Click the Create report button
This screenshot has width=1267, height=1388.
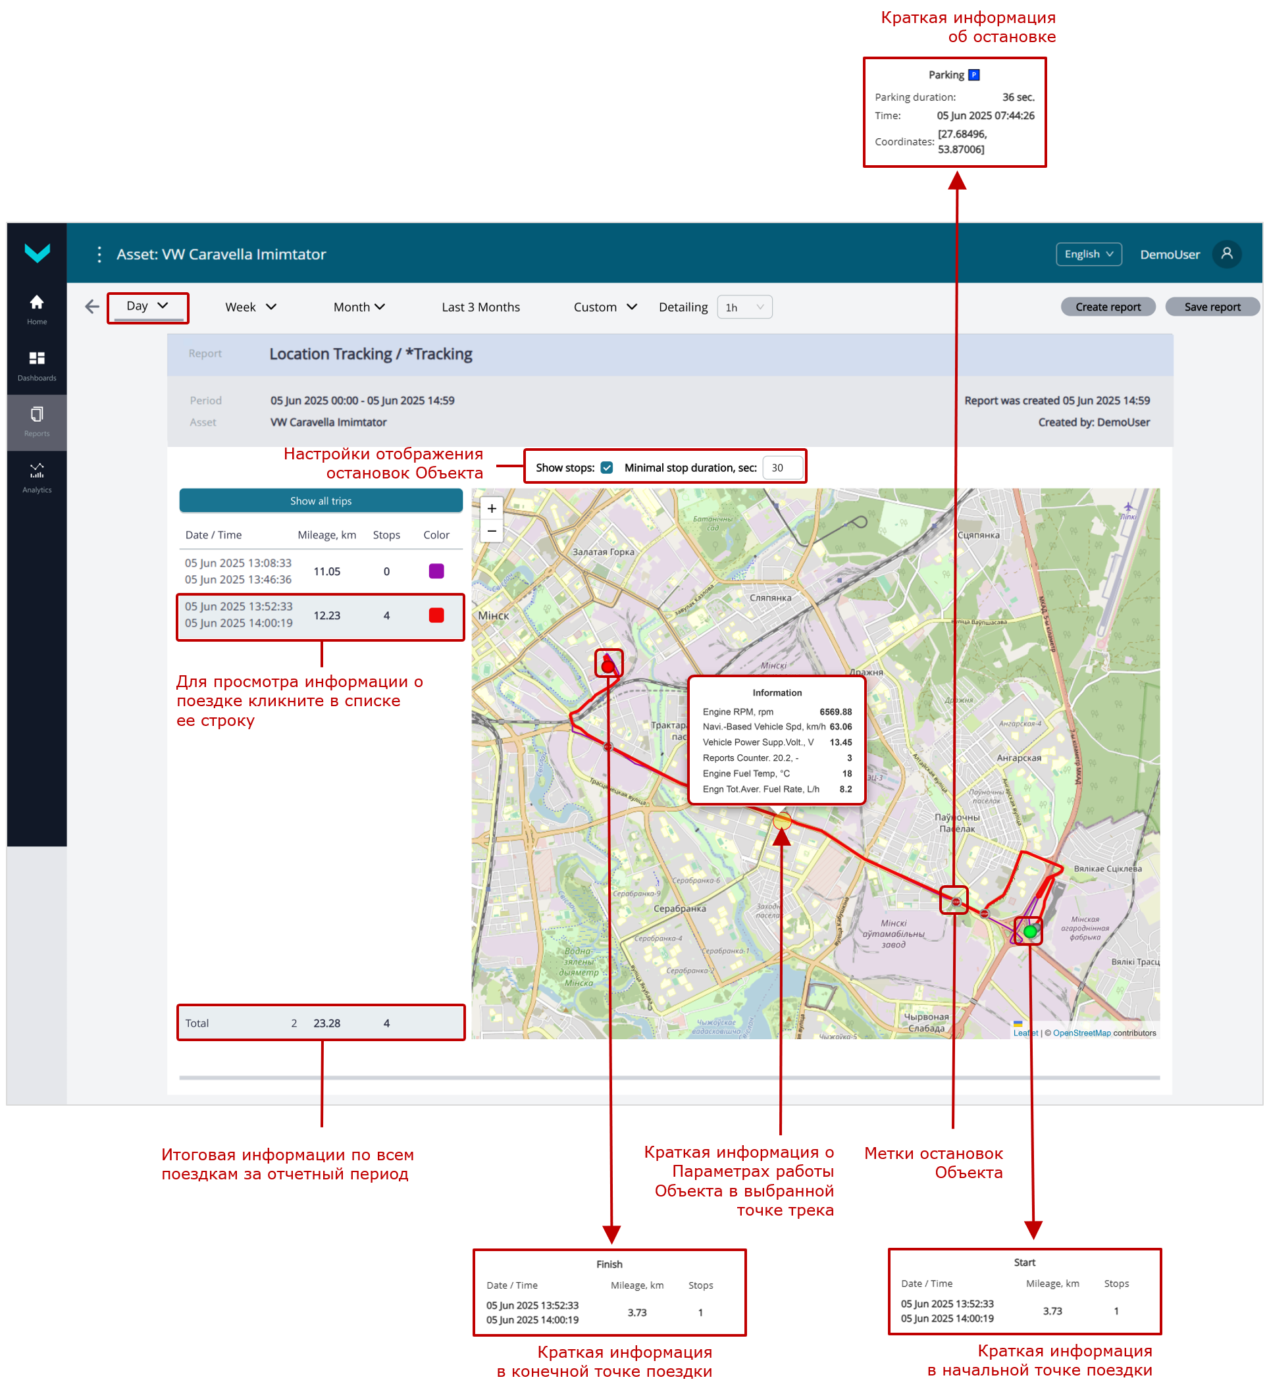coord(1107,307)
